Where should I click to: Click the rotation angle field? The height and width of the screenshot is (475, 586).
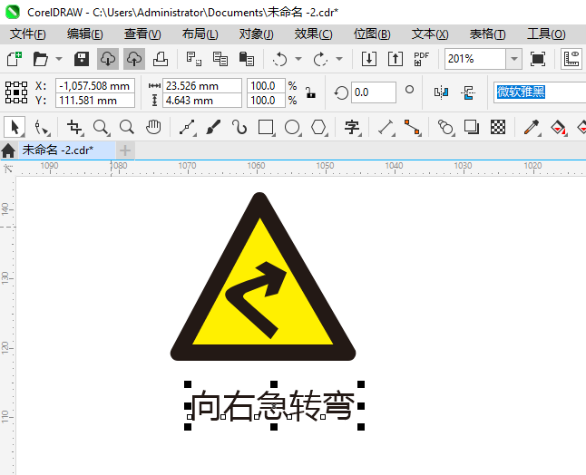(373, 92)
